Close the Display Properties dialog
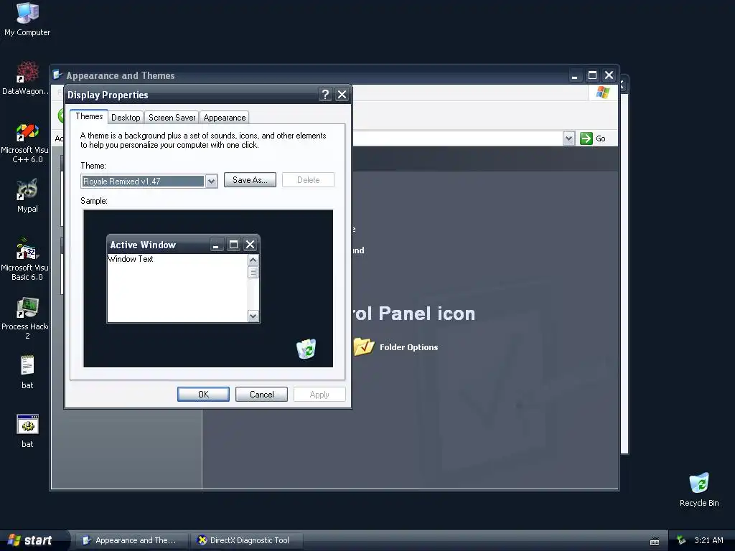Image resolution: width=735 pixels, height=551 pixels. tap(342, 95)
